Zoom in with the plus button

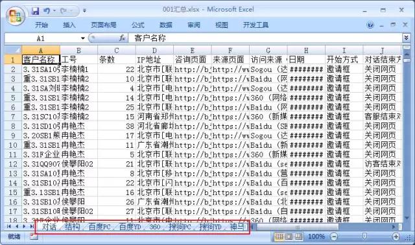click(396, 237)
